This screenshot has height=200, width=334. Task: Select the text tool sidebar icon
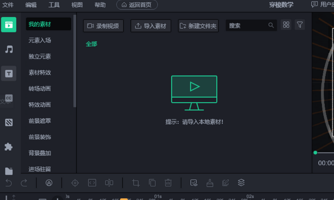(9, 73)
